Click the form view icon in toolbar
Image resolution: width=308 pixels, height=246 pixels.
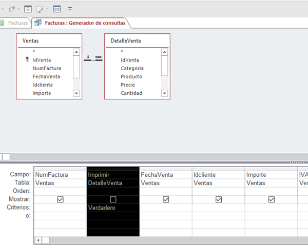click(x=28, y=9)
